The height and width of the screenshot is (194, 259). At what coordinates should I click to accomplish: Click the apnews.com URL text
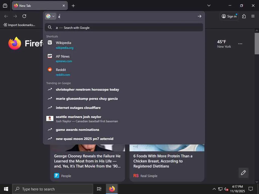pyautogui.click(x=64, y=61)
